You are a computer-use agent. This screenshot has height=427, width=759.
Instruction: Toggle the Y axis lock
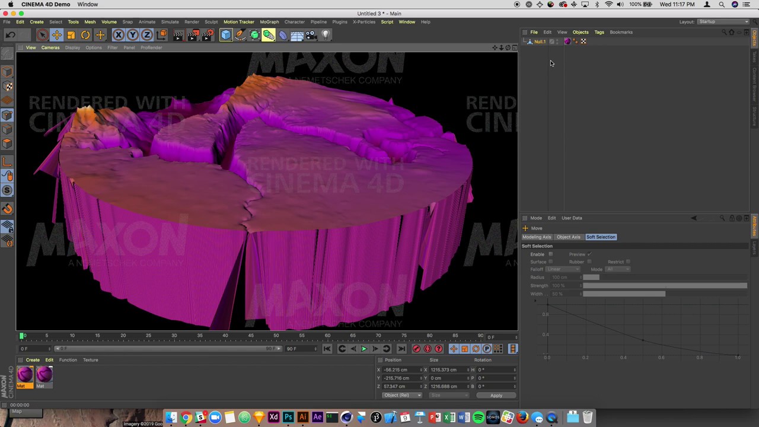[133, 35]
